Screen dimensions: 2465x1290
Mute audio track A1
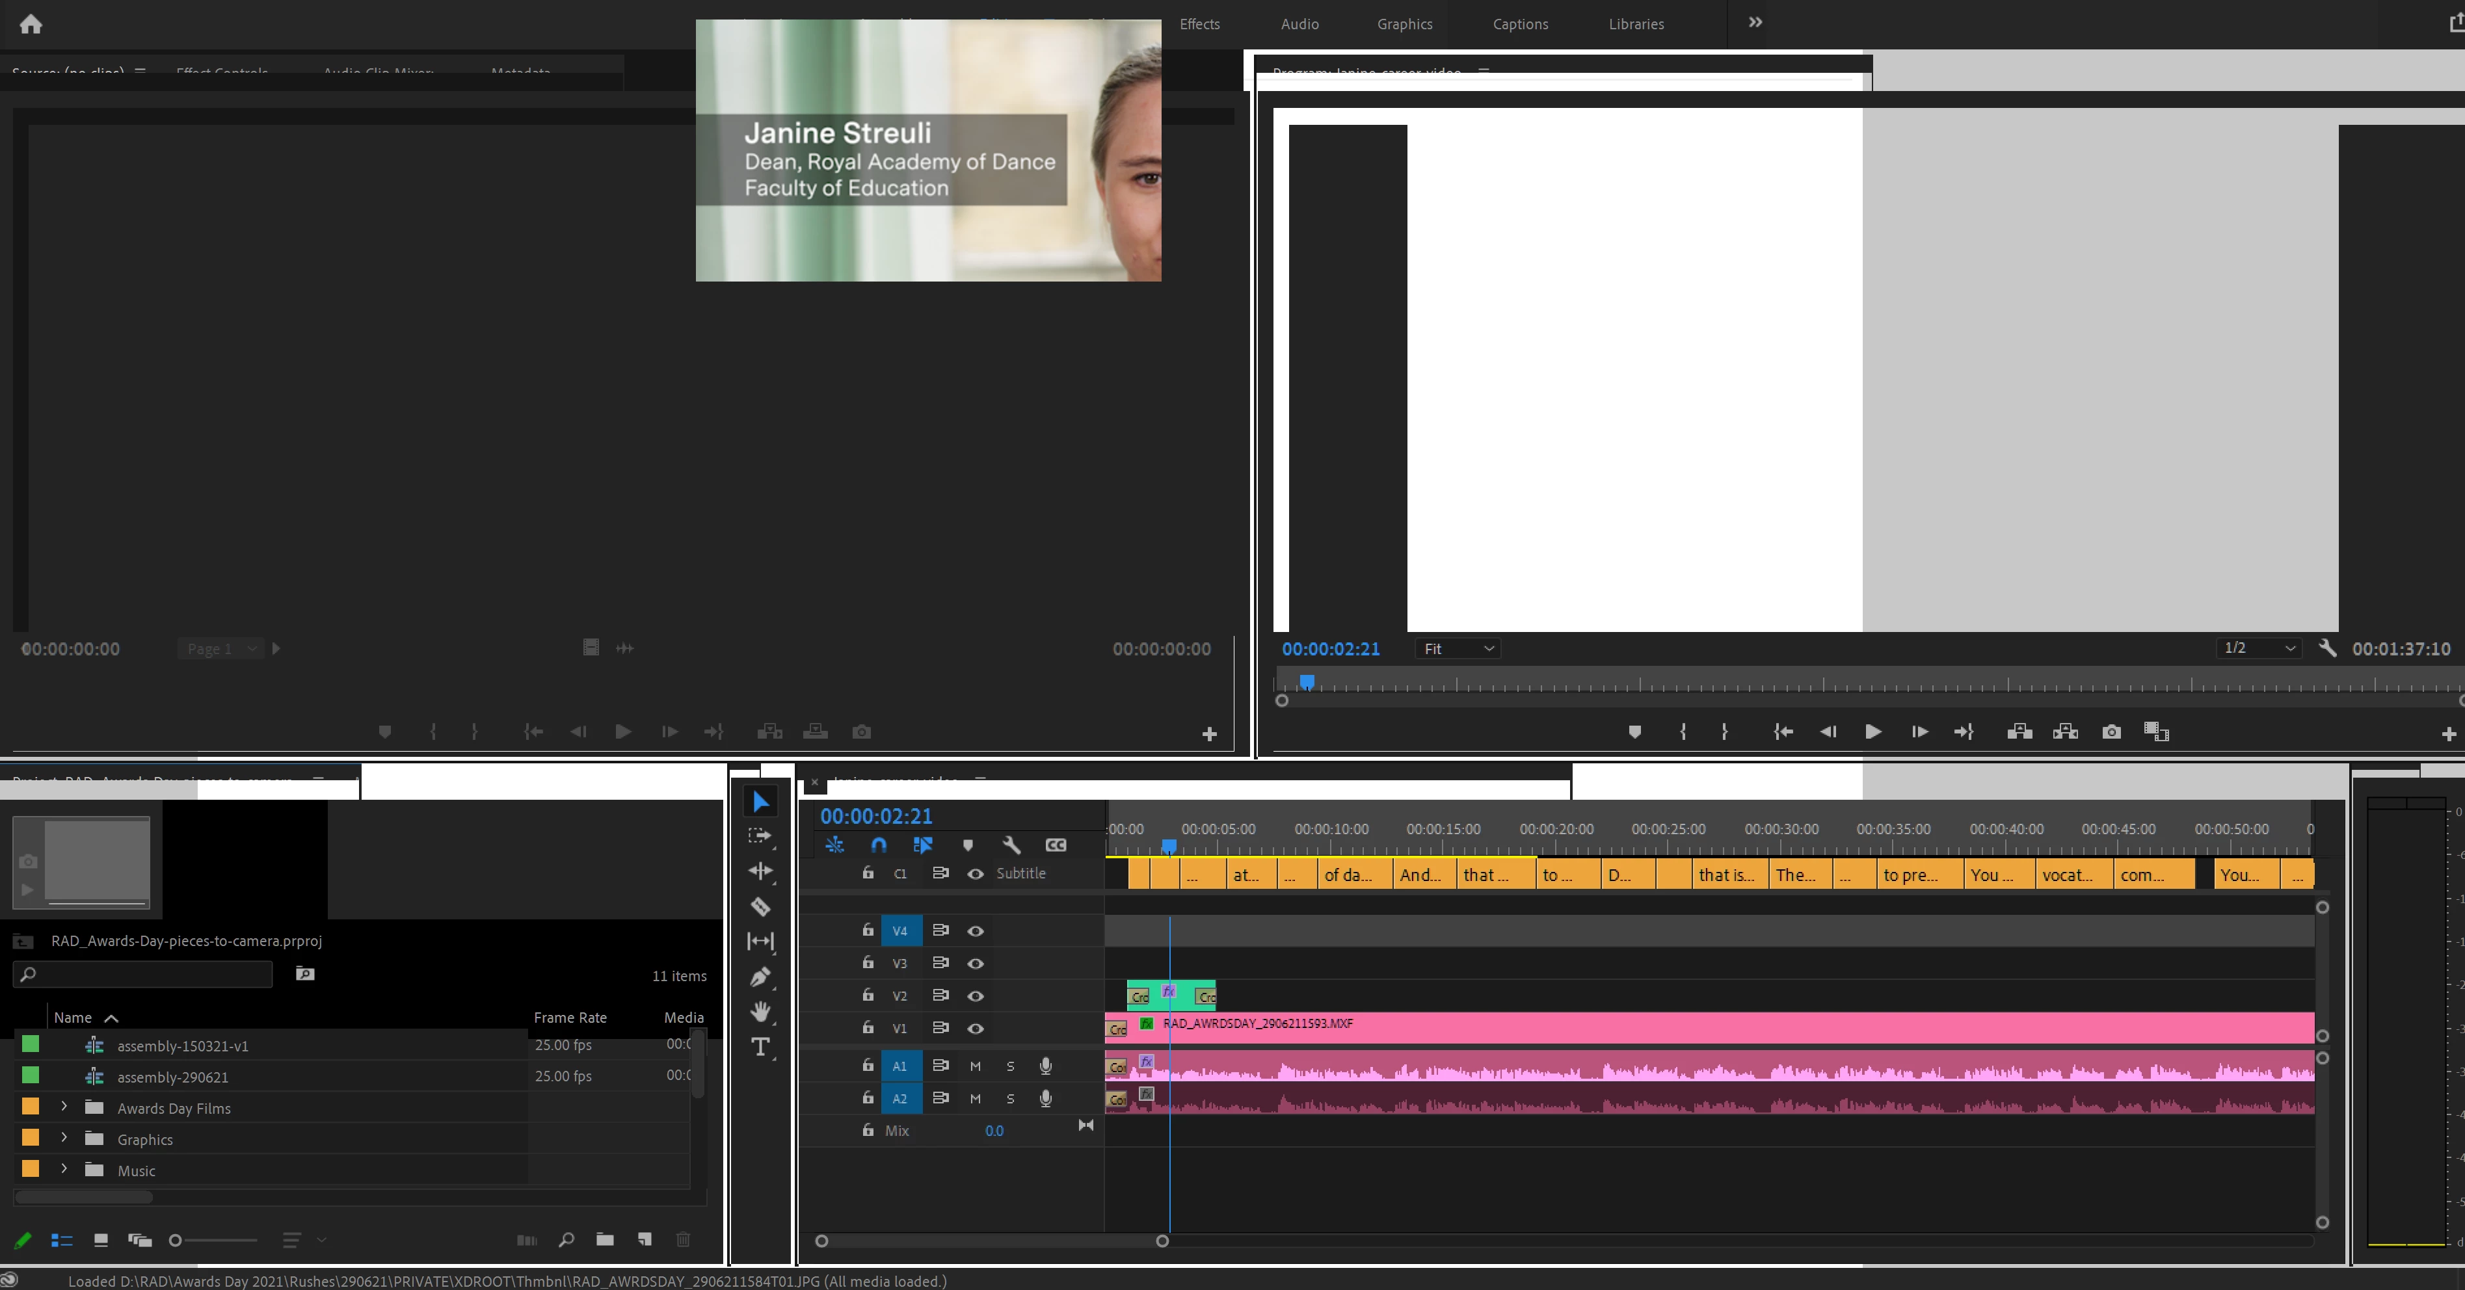(975, 1066)
